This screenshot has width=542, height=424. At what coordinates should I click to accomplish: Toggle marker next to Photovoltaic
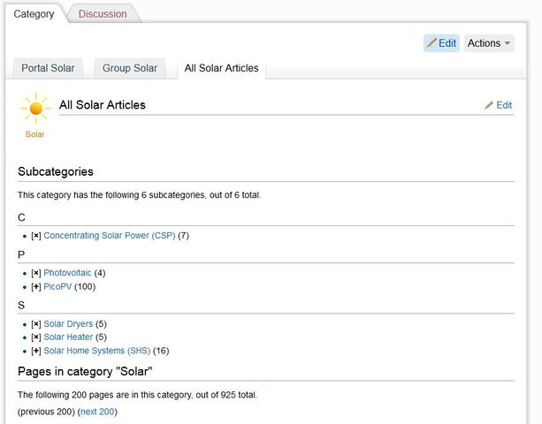coord(36,273)
